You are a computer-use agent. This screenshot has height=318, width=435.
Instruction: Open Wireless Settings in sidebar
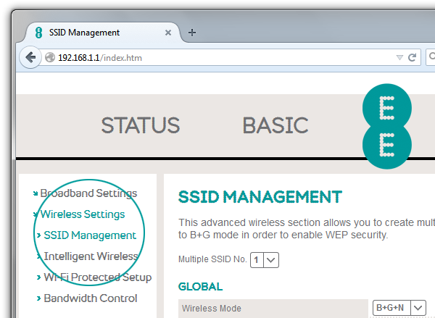pyautogui.click(x=83, y=214)
